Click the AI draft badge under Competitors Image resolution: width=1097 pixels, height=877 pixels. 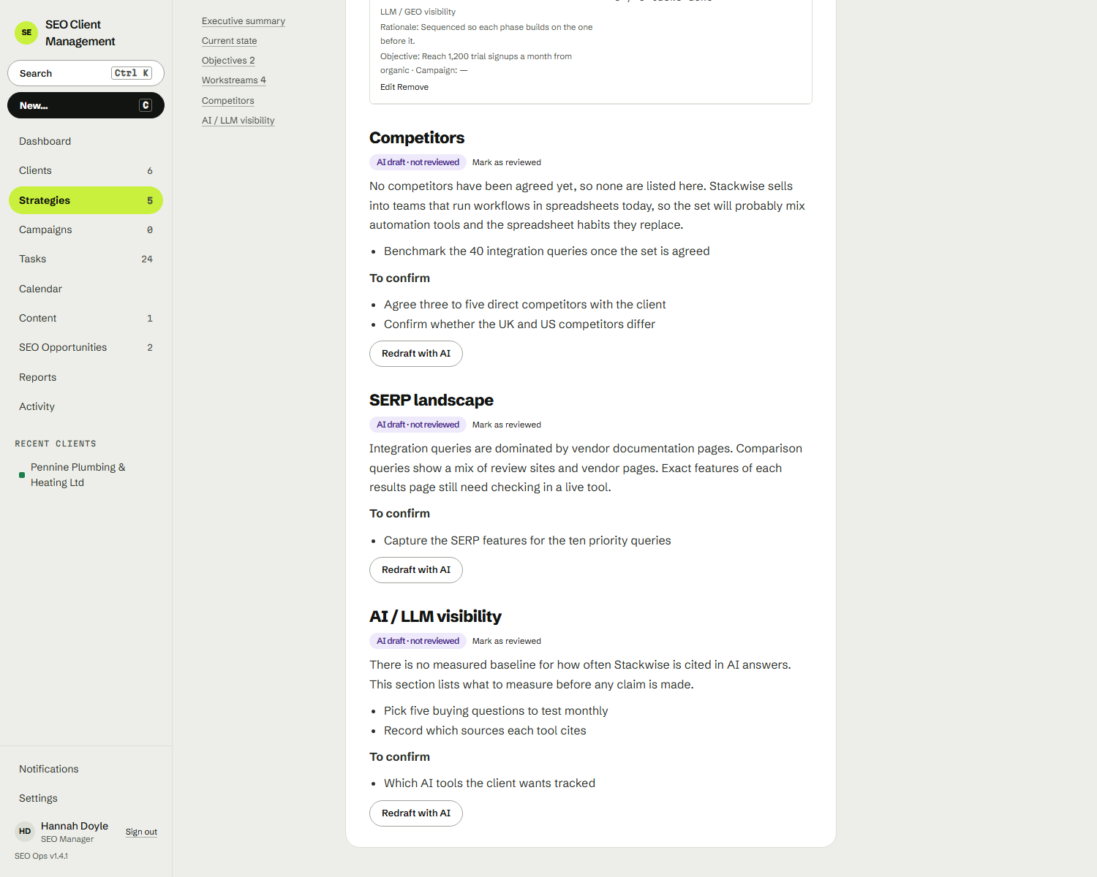[418, 162]
